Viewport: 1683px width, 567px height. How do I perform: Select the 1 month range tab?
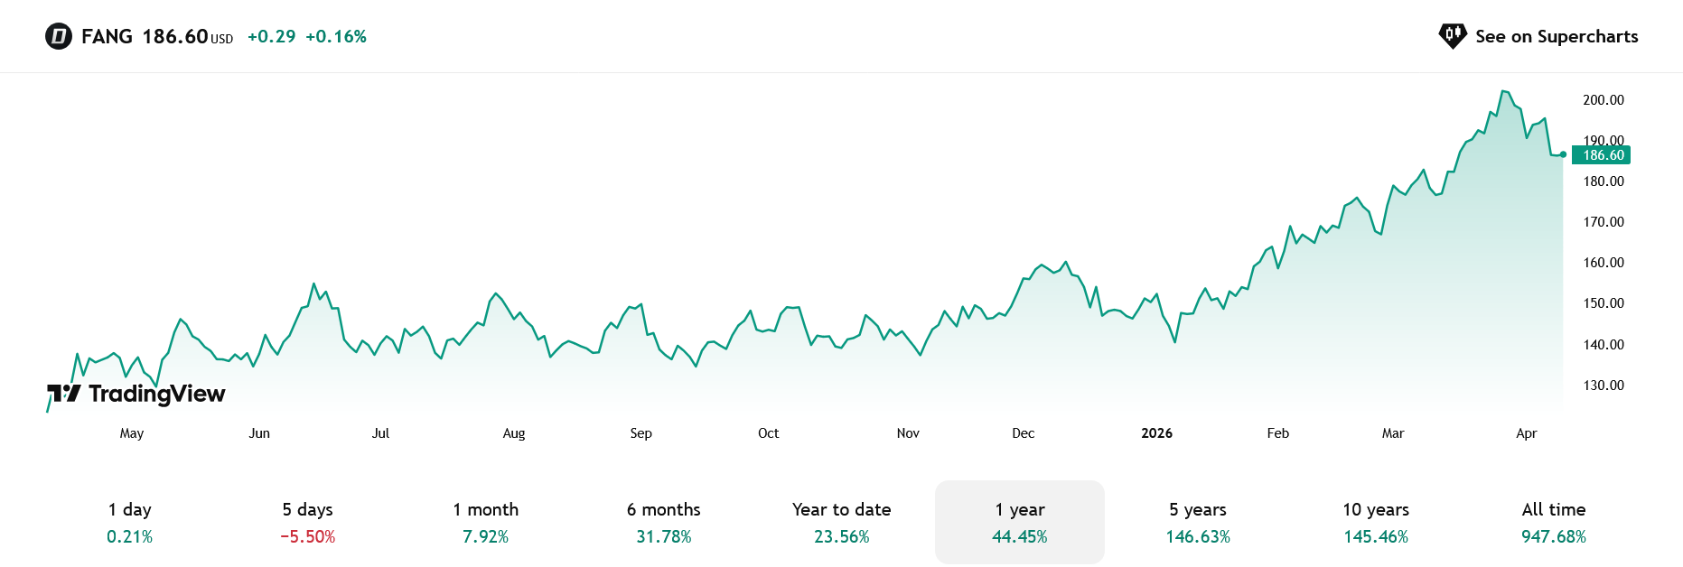point(486,523)
